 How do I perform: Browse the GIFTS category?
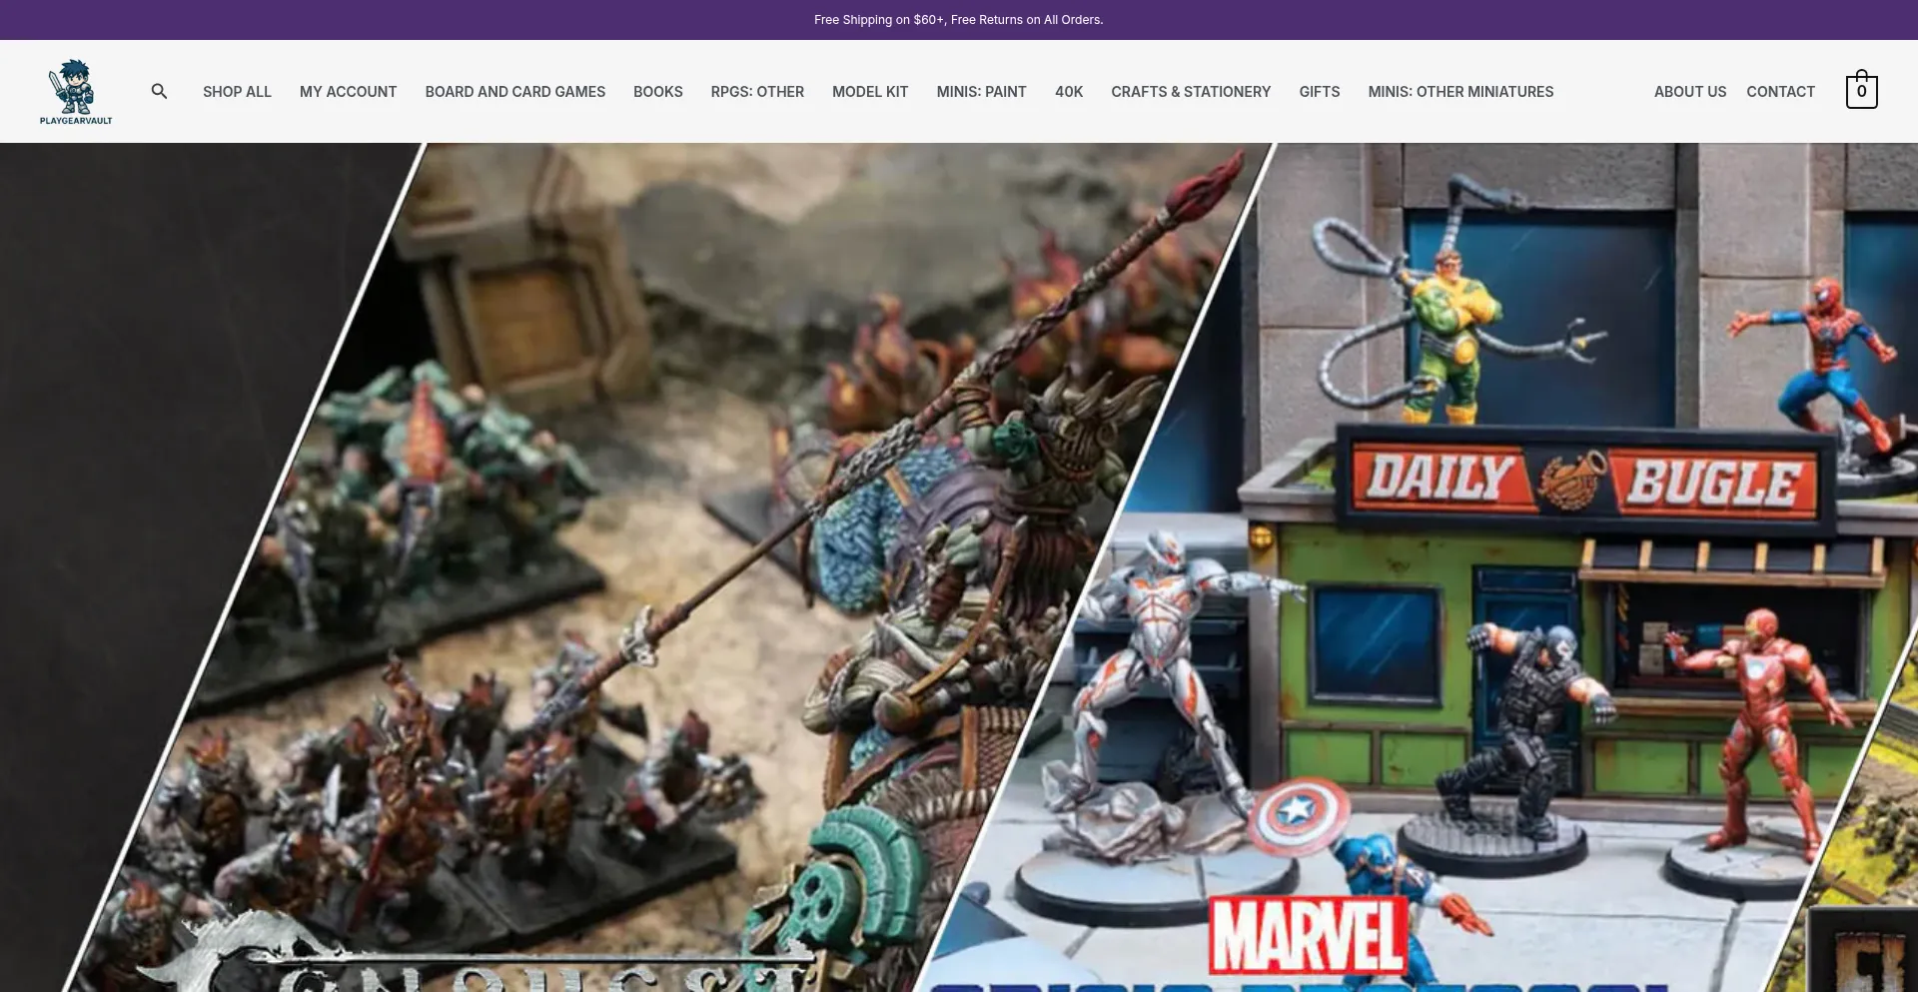click(1319, 91)
